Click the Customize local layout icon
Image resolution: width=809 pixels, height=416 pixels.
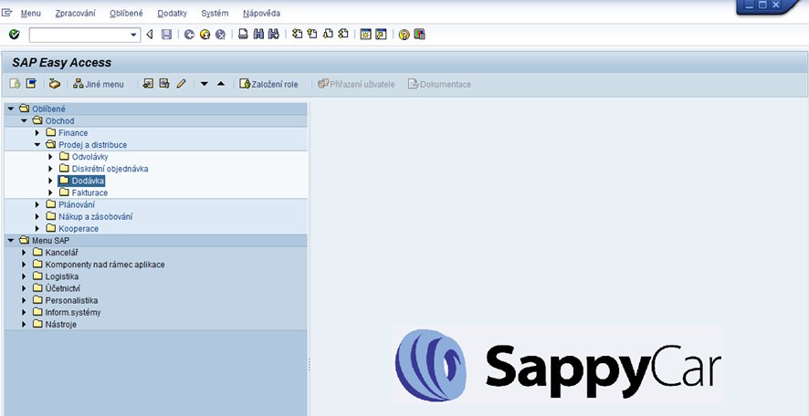tap(419, 35)
